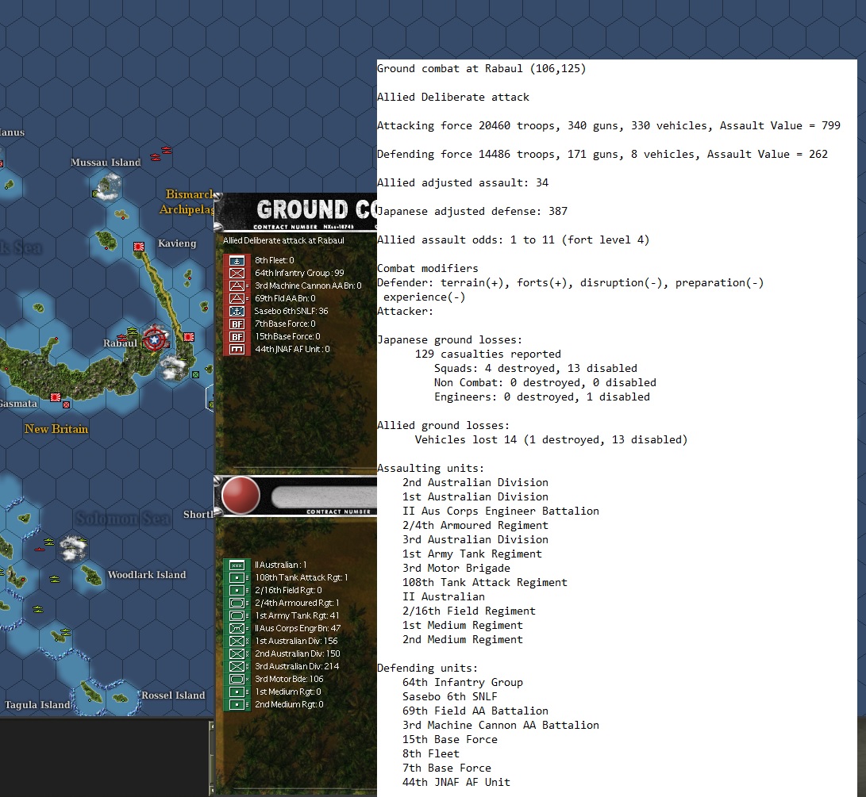
Task: Click the Japanese base flag near Gasmata
Action: click(x=56, y=397)
